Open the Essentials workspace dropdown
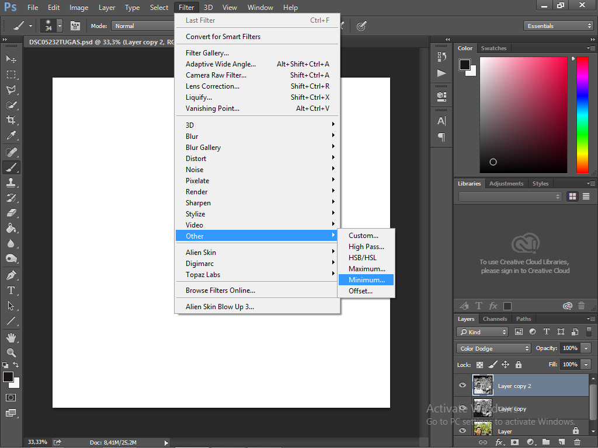Screen dimensions: 598x448 click(x=559, y=26)
